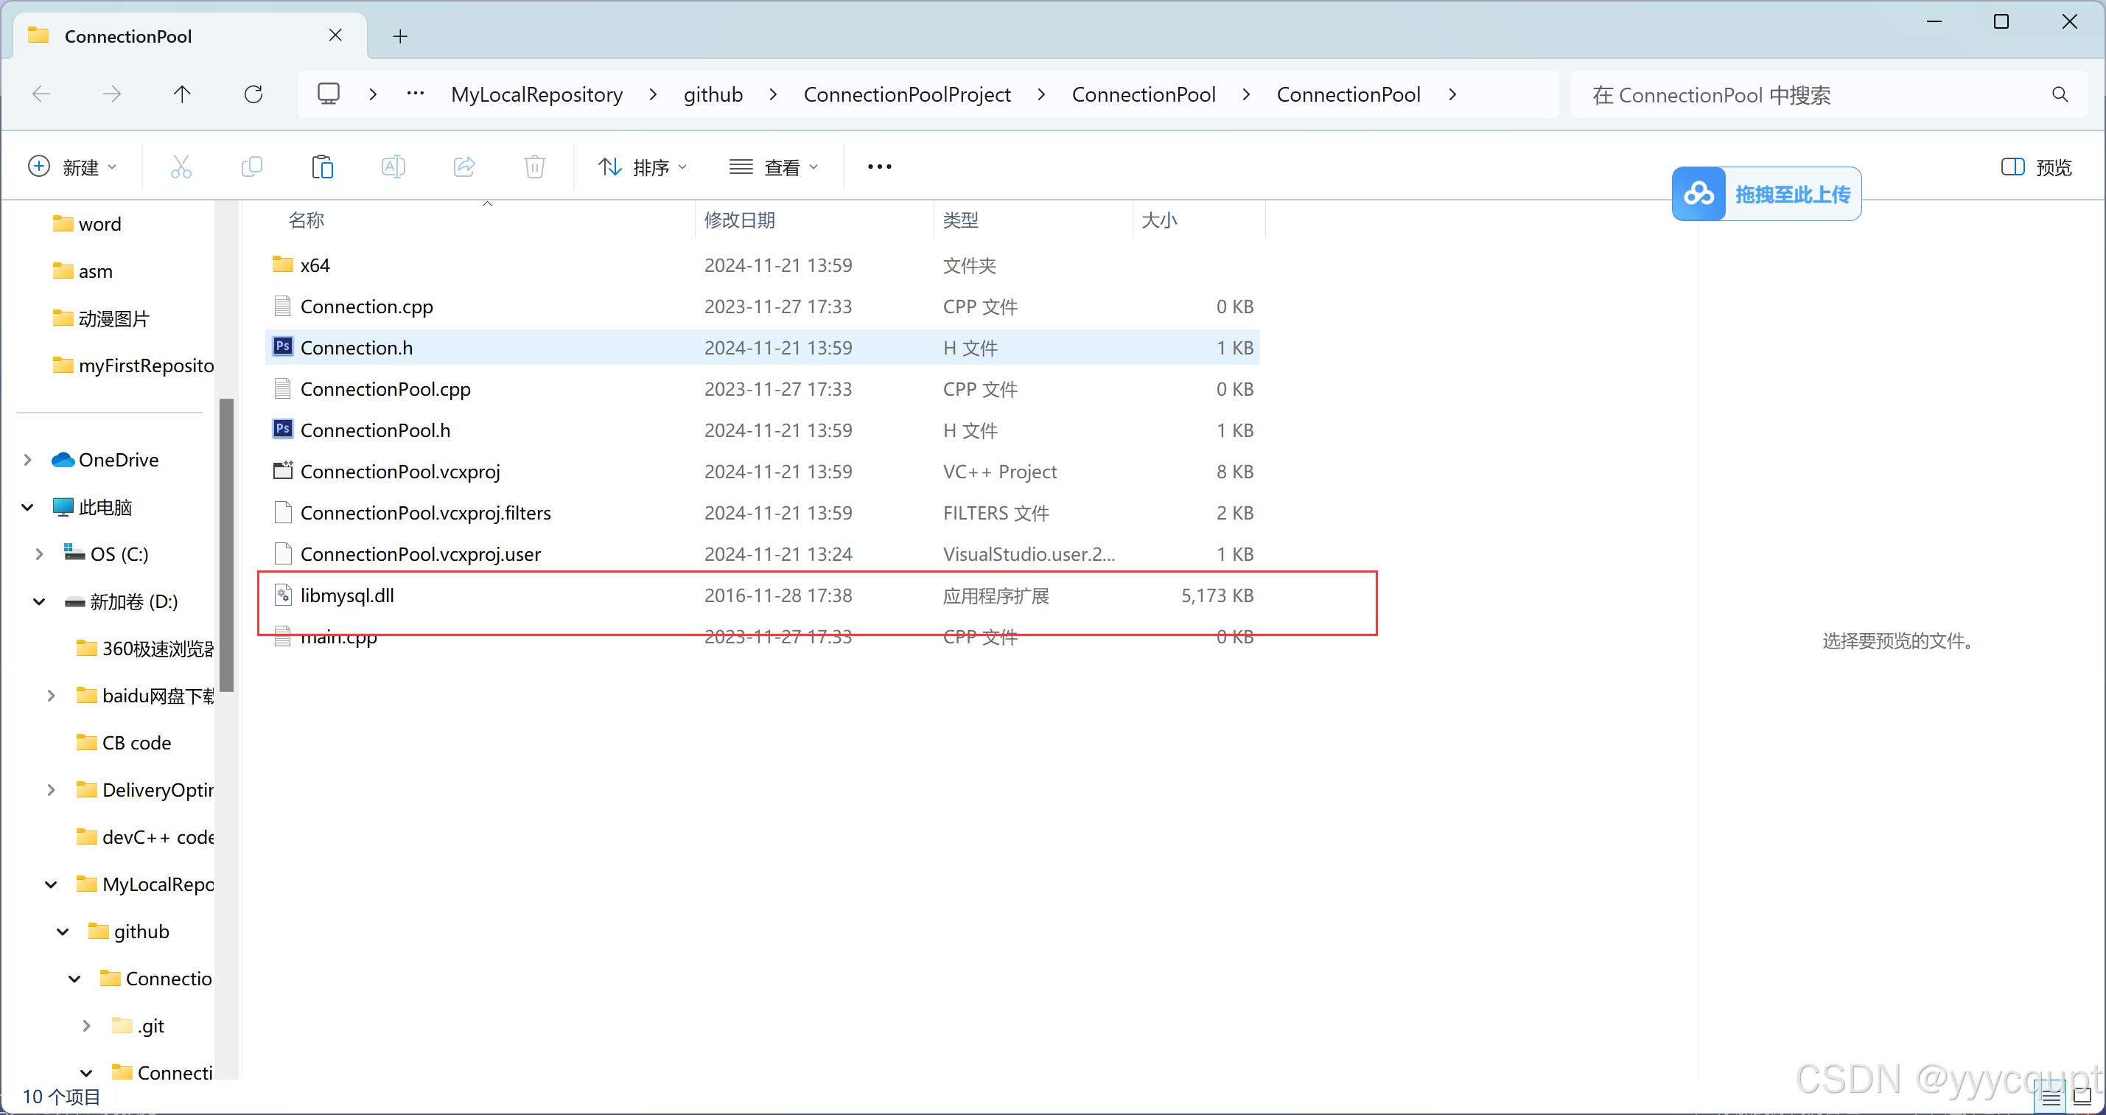Click the This PC monitor icon in address bar
Screen dimensions: 2106x1115
329,94
